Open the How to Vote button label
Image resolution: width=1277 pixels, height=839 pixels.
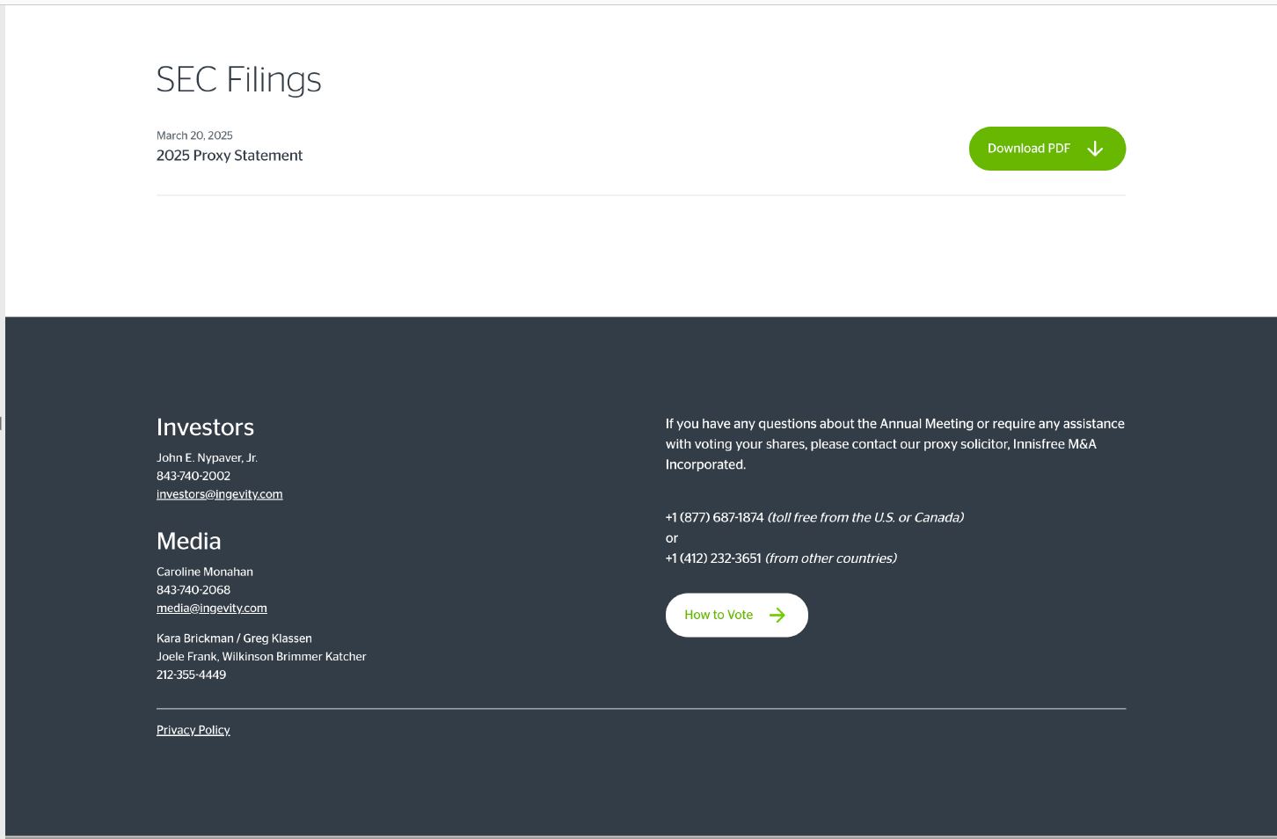coord(719,615)
